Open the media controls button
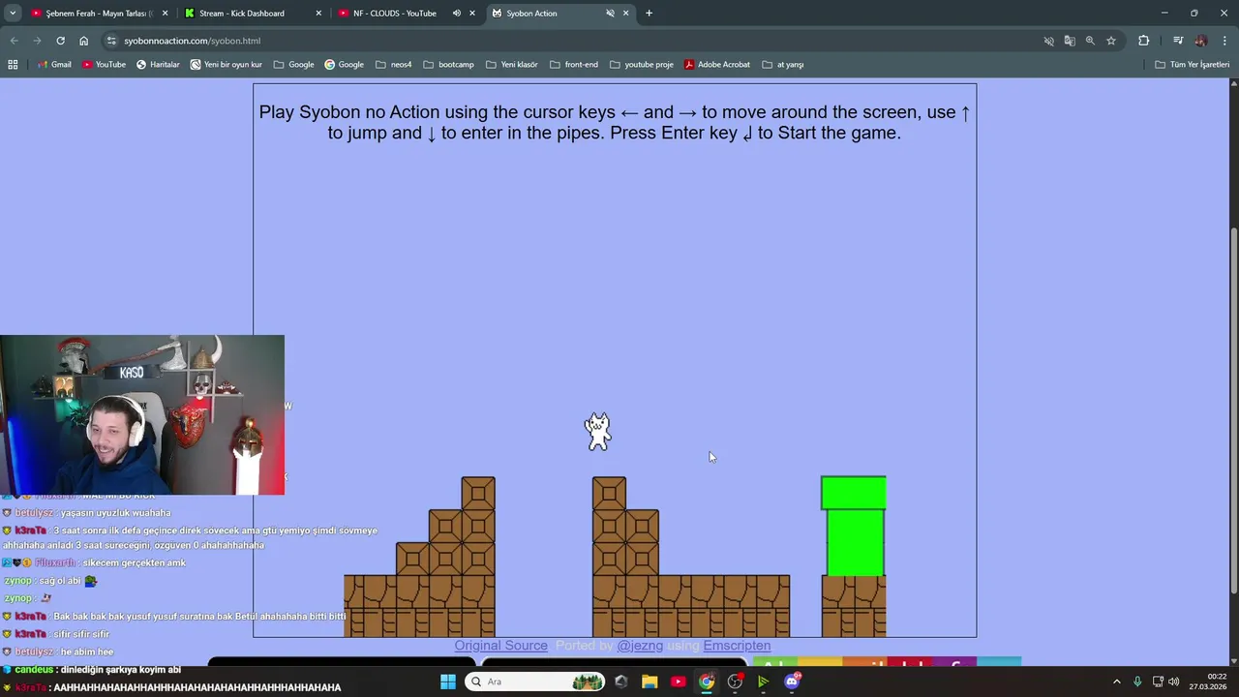 pos(1178,41)
